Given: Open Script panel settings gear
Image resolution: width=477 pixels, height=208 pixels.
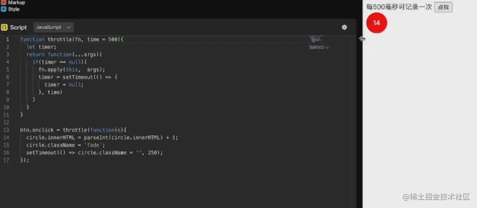Looking at the screenshot, I should pyautogui.click(x=344, y=27).
